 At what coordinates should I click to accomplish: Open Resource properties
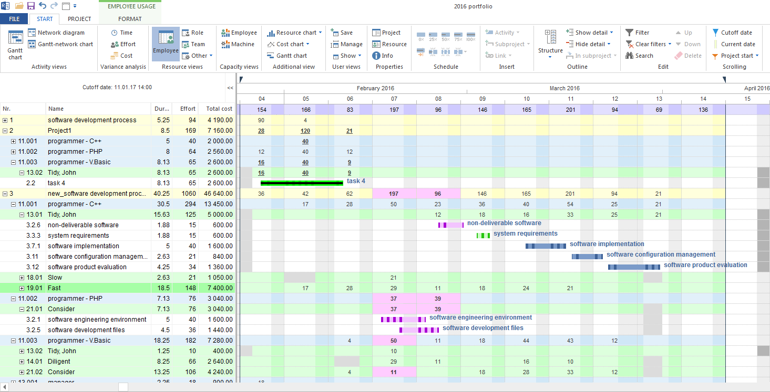pyautogui.click(x=389, y=44)
